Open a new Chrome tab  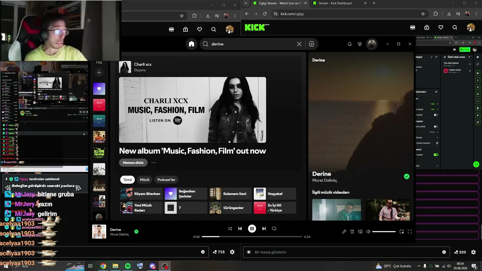(x=374, y=3)
